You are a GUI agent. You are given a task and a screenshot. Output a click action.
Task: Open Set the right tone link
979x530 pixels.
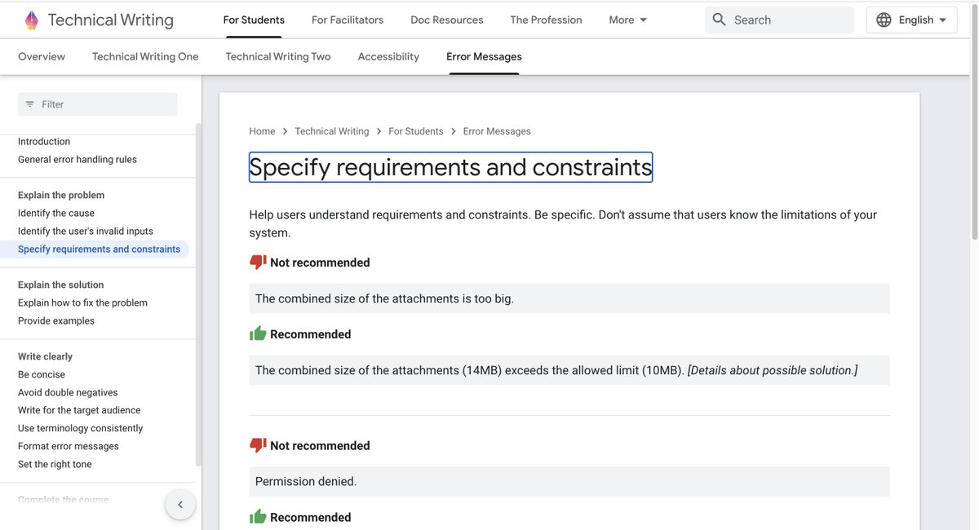[55, 465]
